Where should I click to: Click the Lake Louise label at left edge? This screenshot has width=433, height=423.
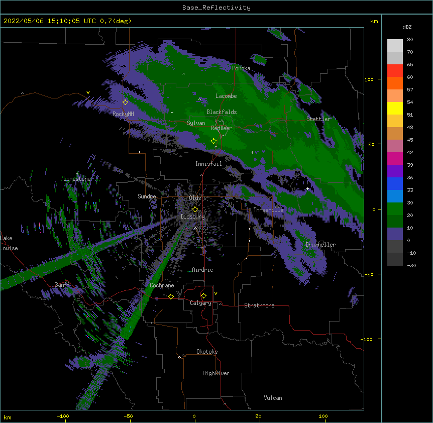(9, 243)
